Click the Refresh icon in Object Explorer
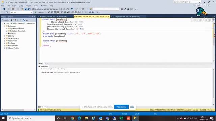This screenshot has width=216, height=121. click(24, 20)
